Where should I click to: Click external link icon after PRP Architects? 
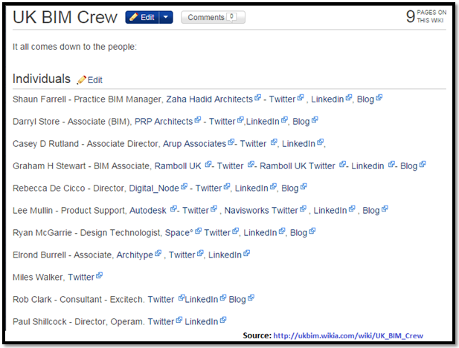[x=198, y=119]
